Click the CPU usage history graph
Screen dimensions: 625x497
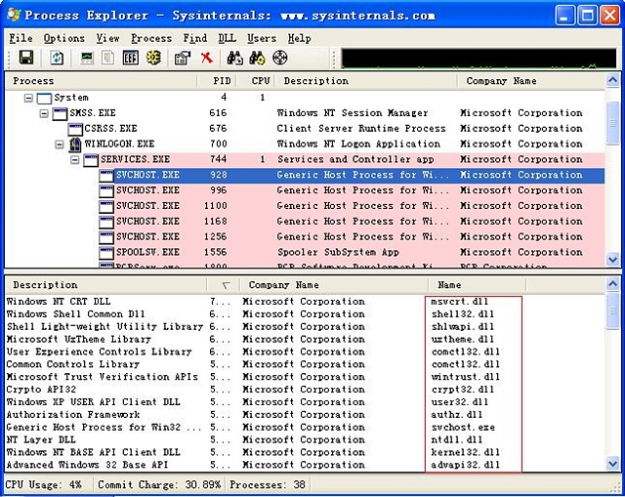pyautogui.click(x=479, y=59)
